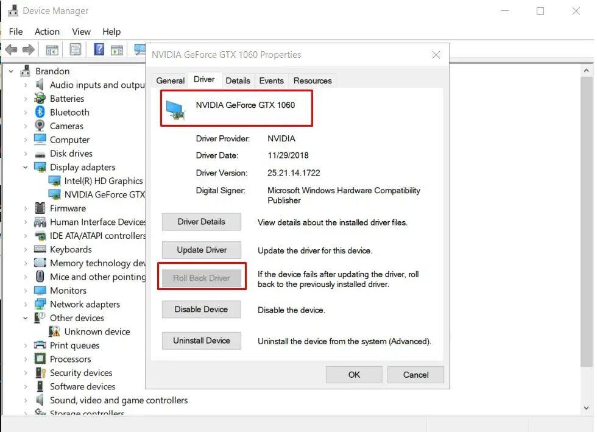Expand the Batteries category
Viewport: 597px width, 432px height.
coord(26,99)
